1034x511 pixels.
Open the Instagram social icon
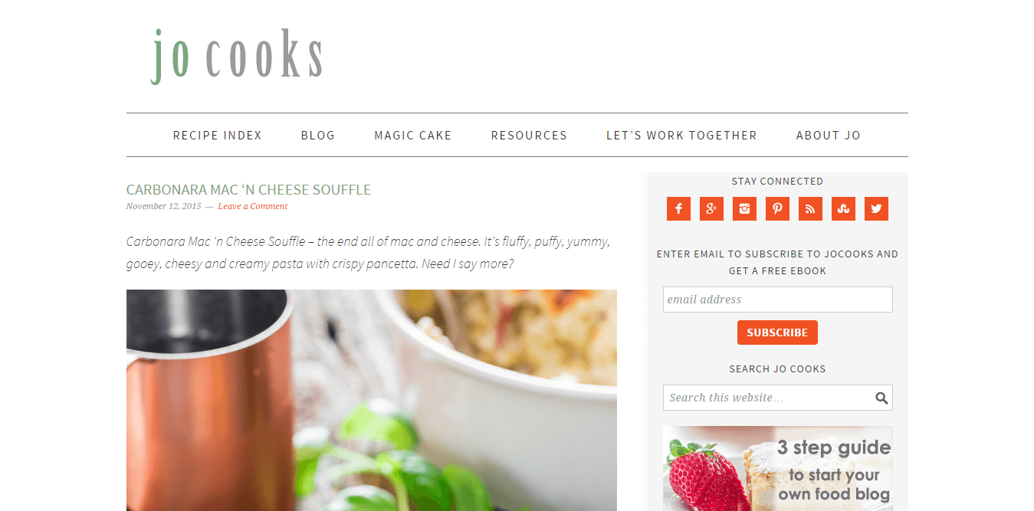(744, 208)
